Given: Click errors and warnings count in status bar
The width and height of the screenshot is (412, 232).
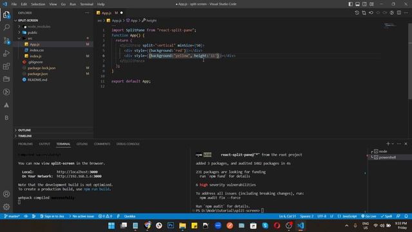Looking at the screenshot, I should pos(105,217).
